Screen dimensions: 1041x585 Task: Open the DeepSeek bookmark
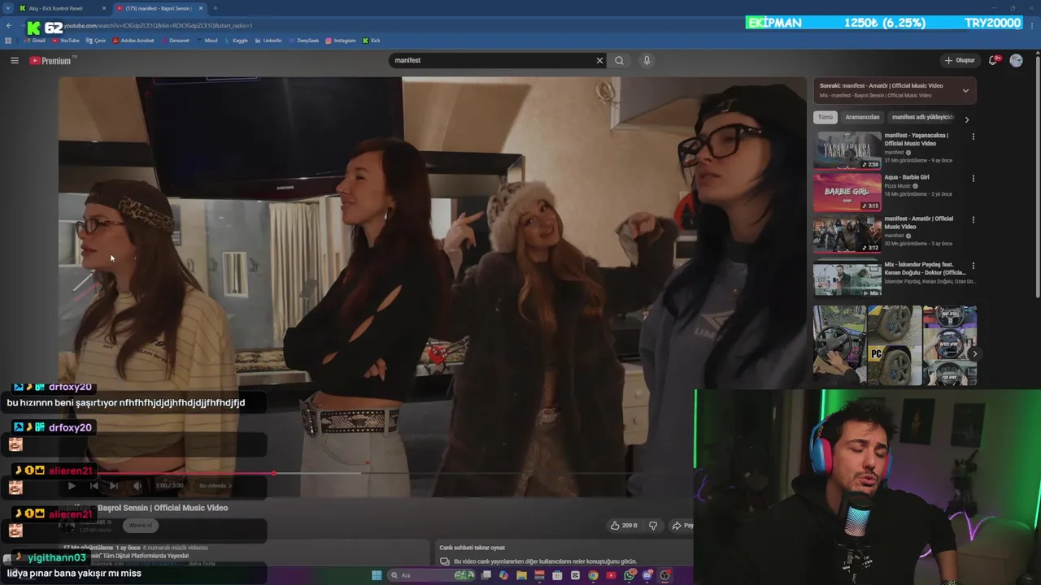pyautogui.click(x=303, y=41)
